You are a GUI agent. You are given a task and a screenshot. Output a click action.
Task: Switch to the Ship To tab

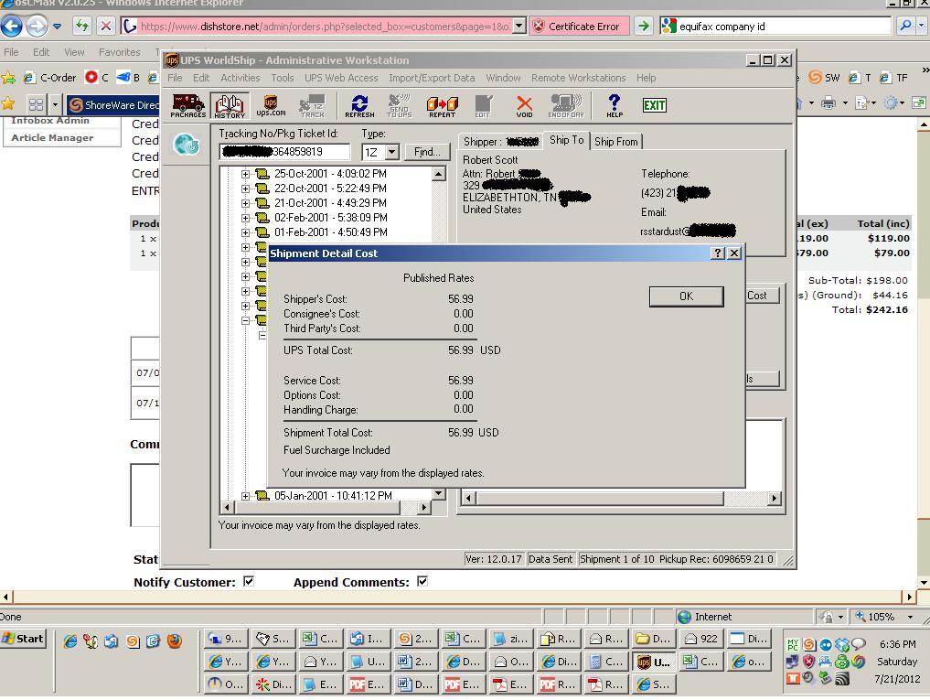pyautogui.click(x=566, y=140)
